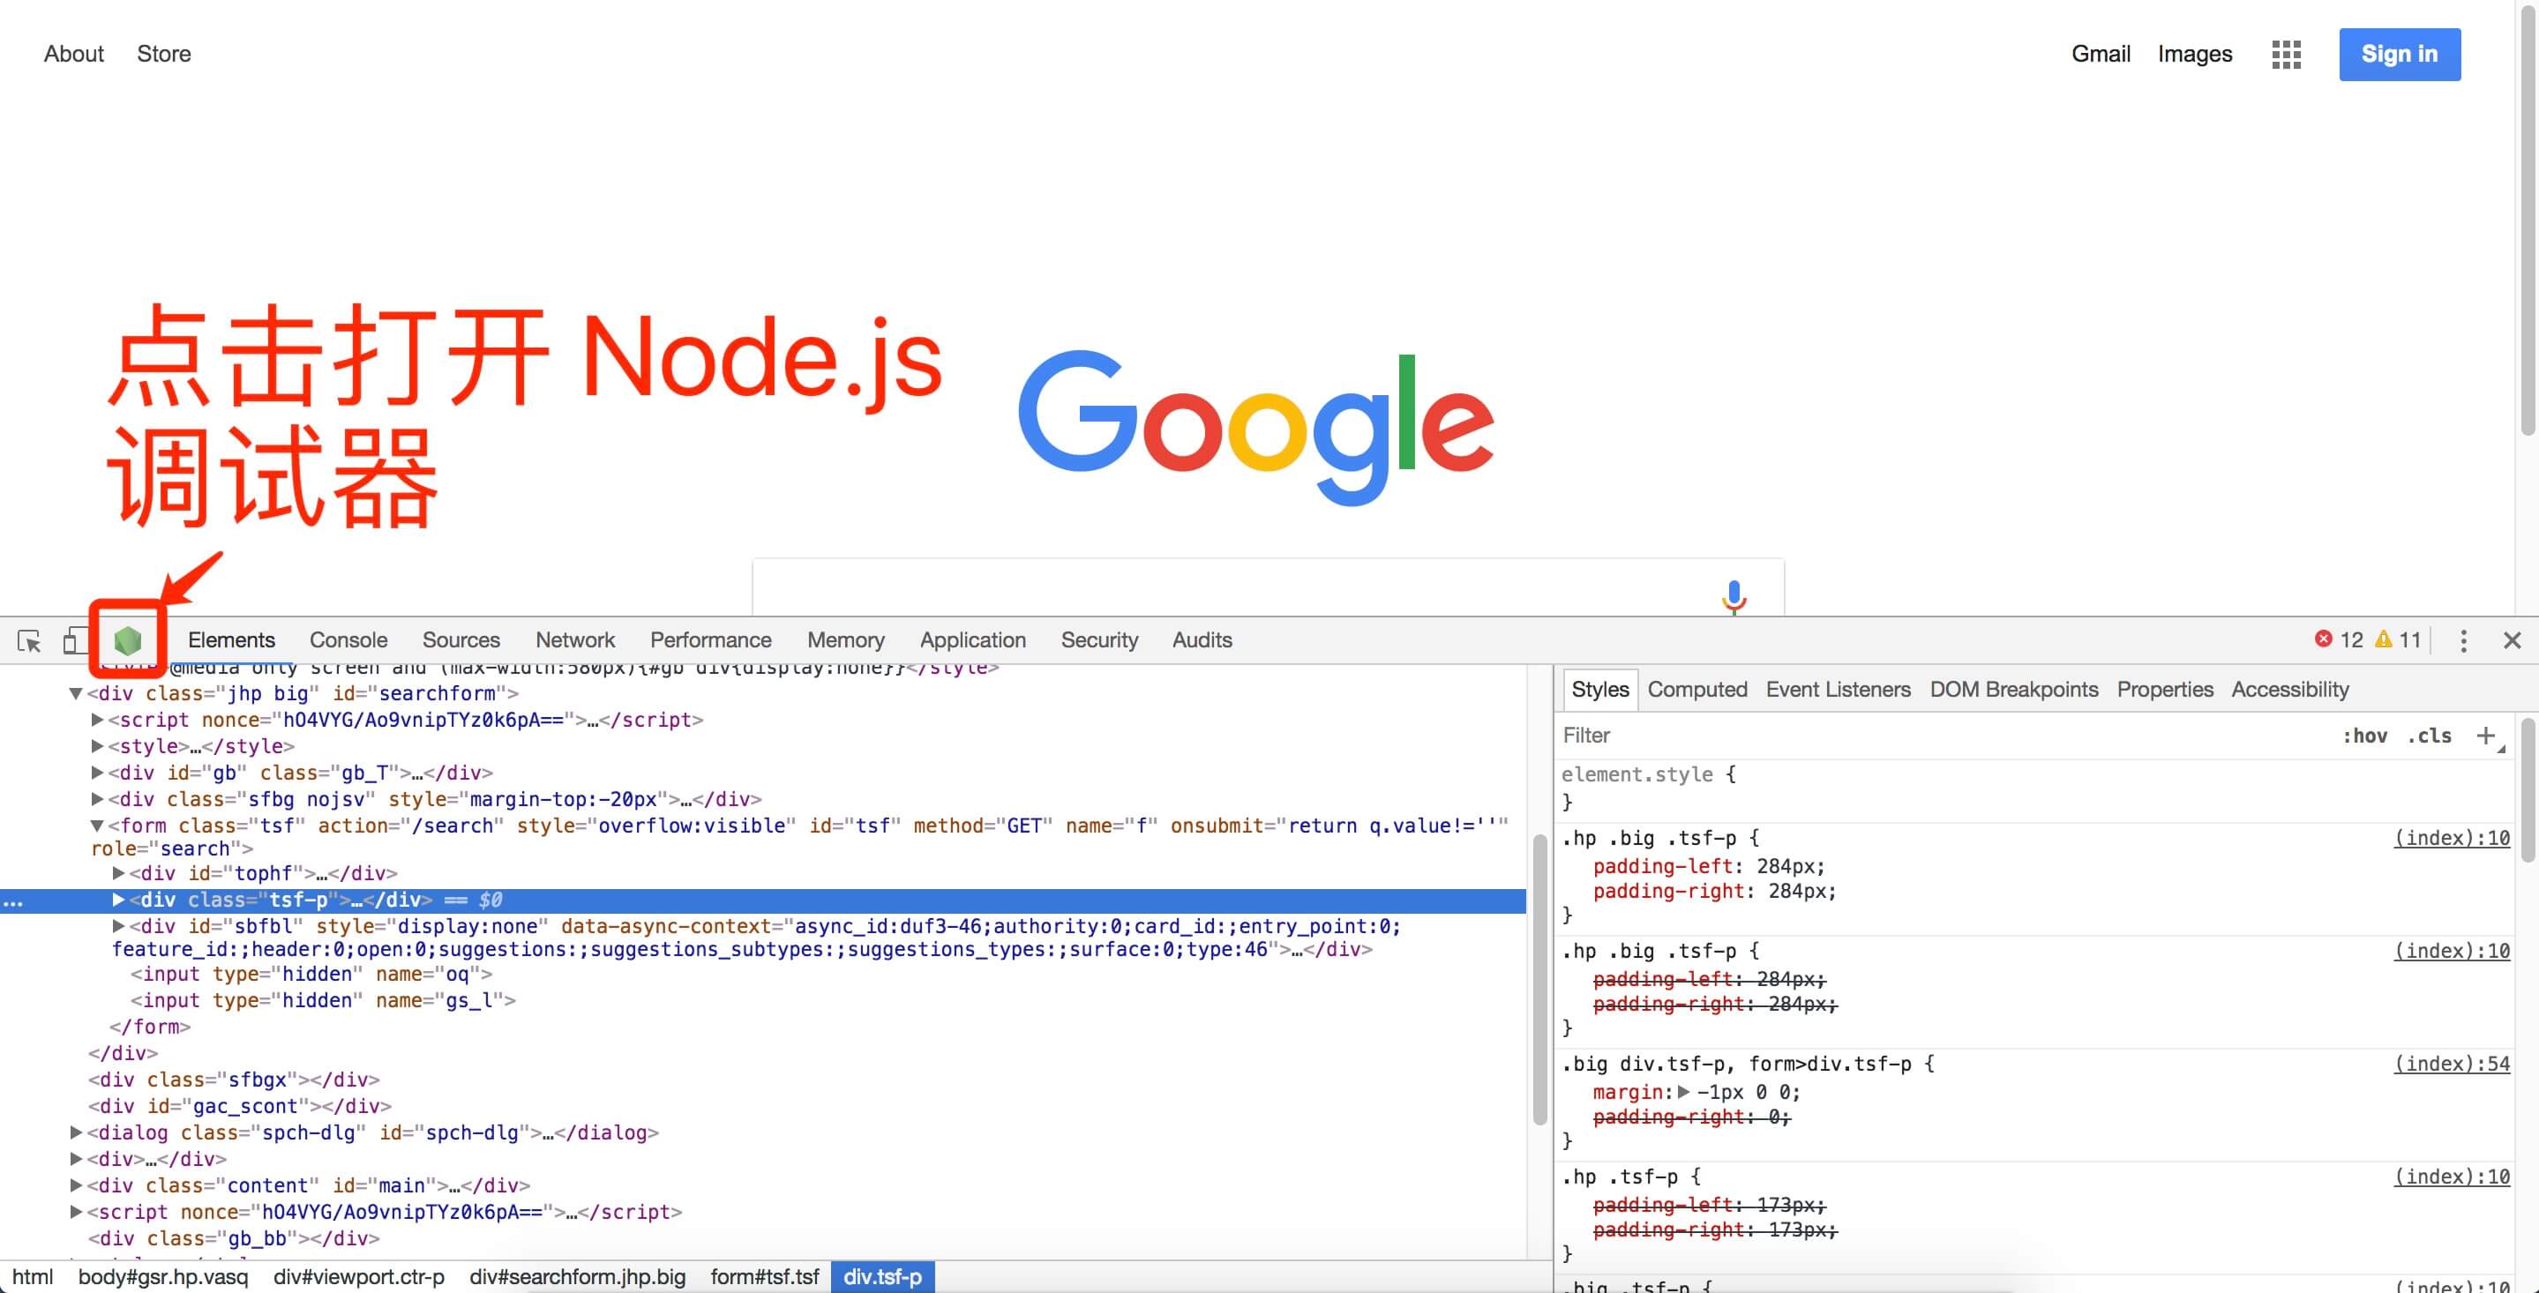
Task: Toggle the device toolbar icon
Action: tap(74, 640)
